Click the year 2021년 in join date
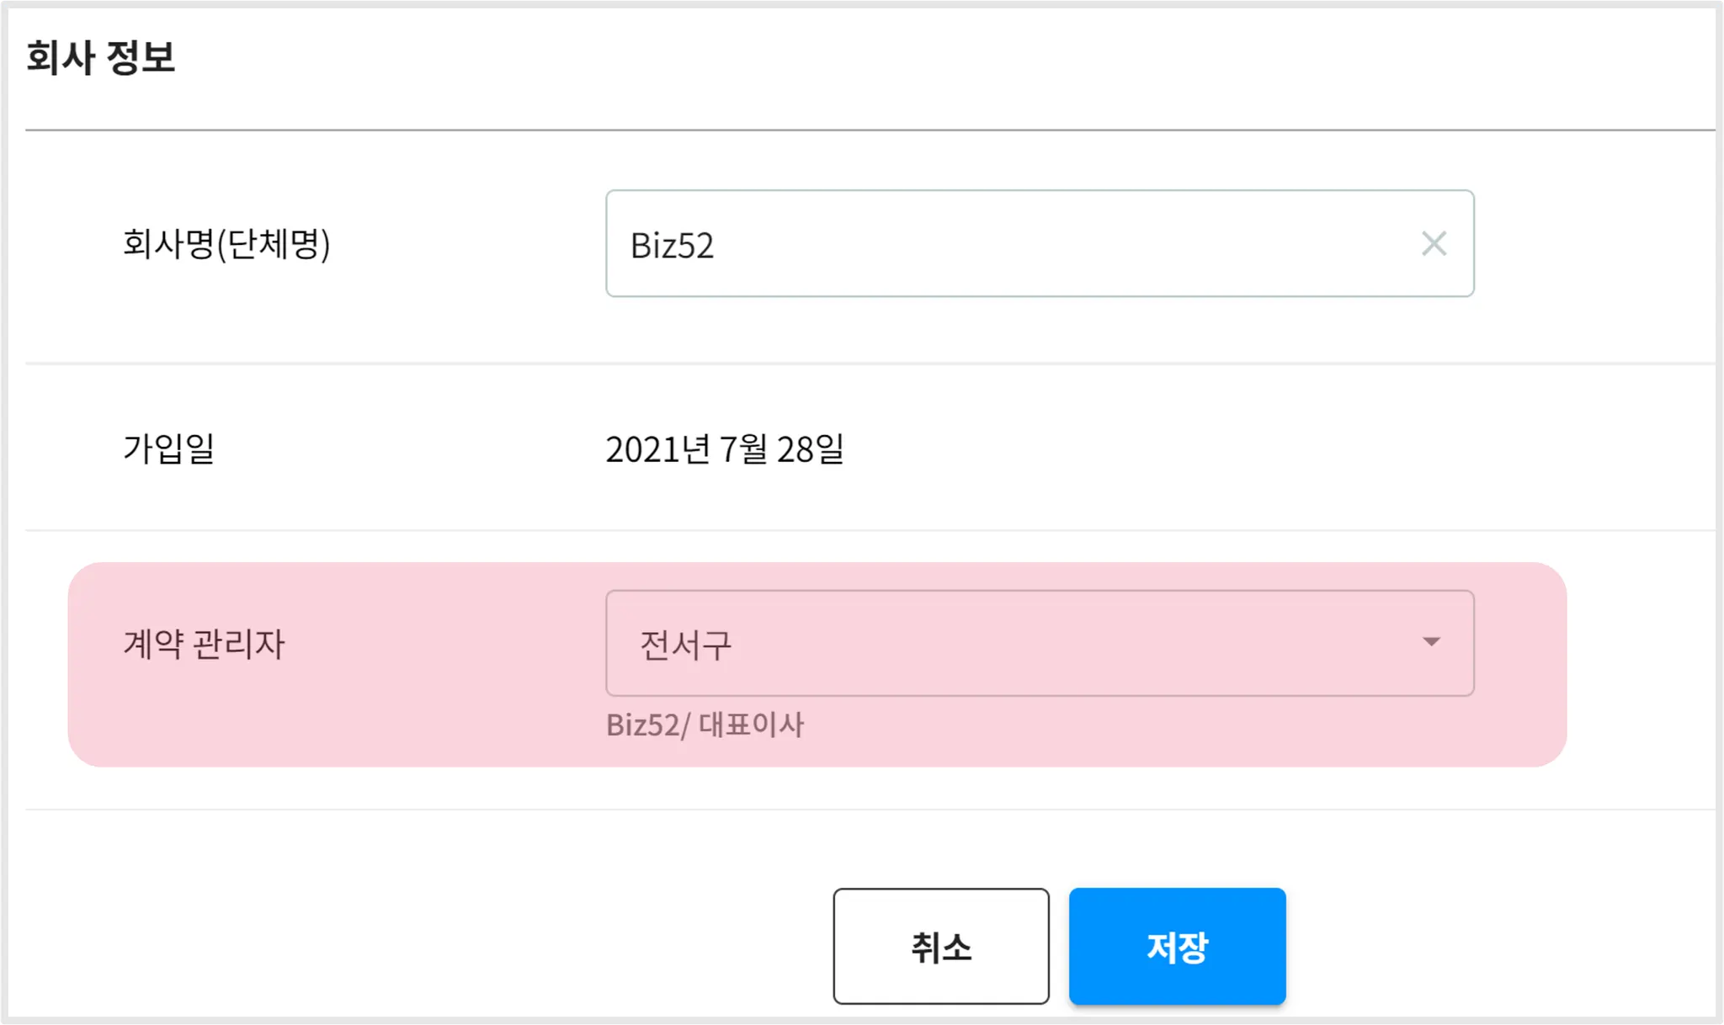 (x=657, y=449)
